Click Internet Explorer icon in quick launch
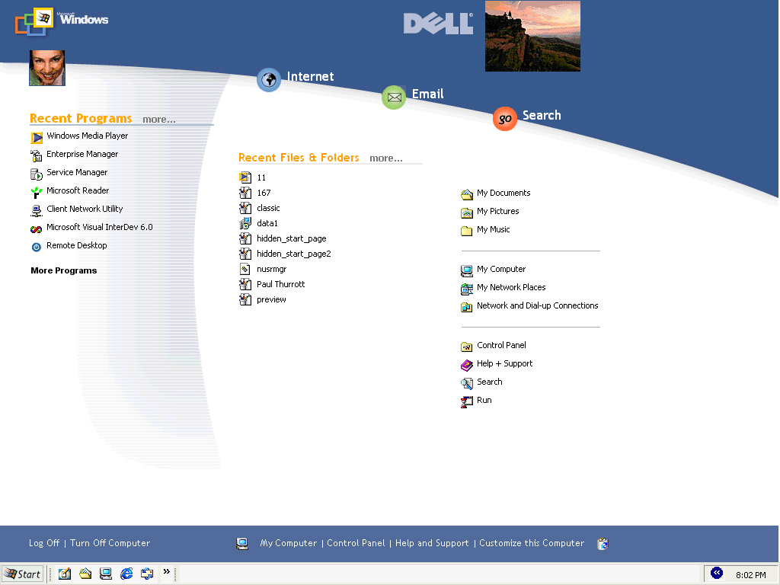Image resolution: width=780 pixels, height=585 pixels. [126, 574]
